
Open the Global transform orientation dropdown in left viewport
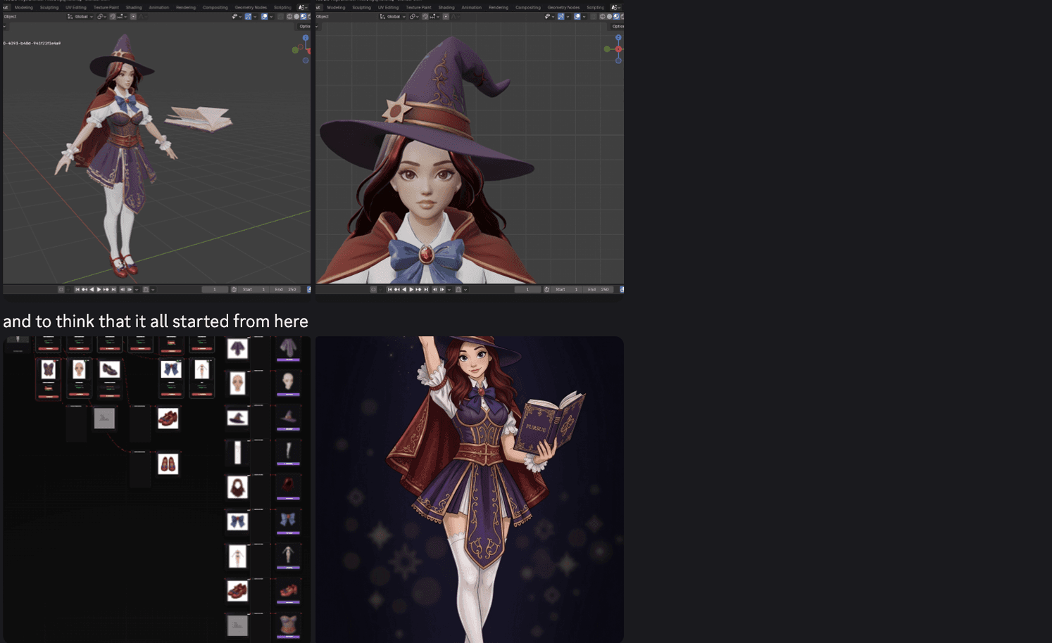pyautogui.click(x=80, y=16)
